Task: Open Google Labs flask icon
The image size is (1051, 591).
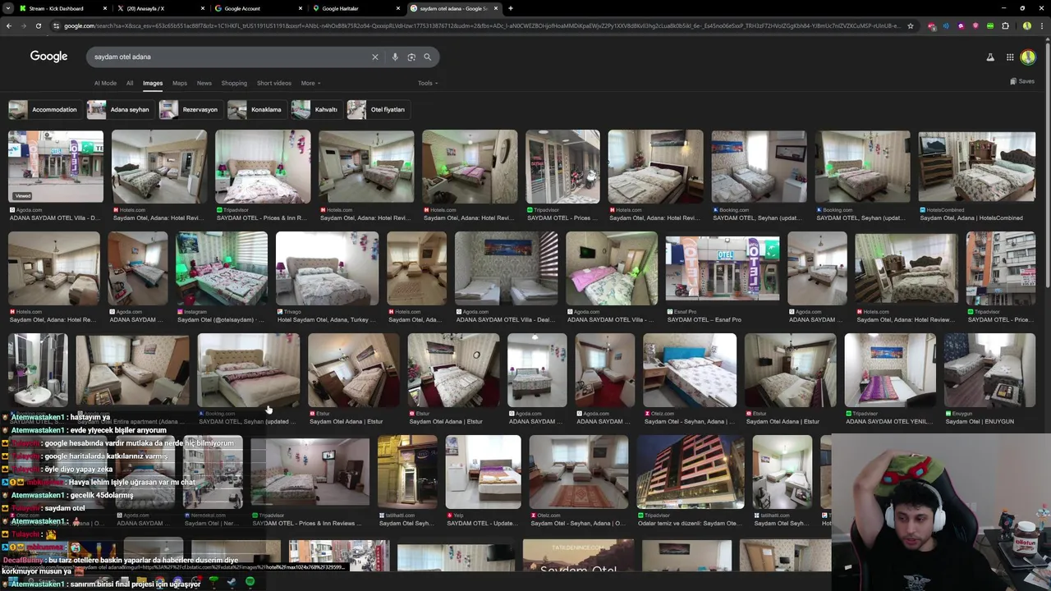Action: [x=990, y=57]
